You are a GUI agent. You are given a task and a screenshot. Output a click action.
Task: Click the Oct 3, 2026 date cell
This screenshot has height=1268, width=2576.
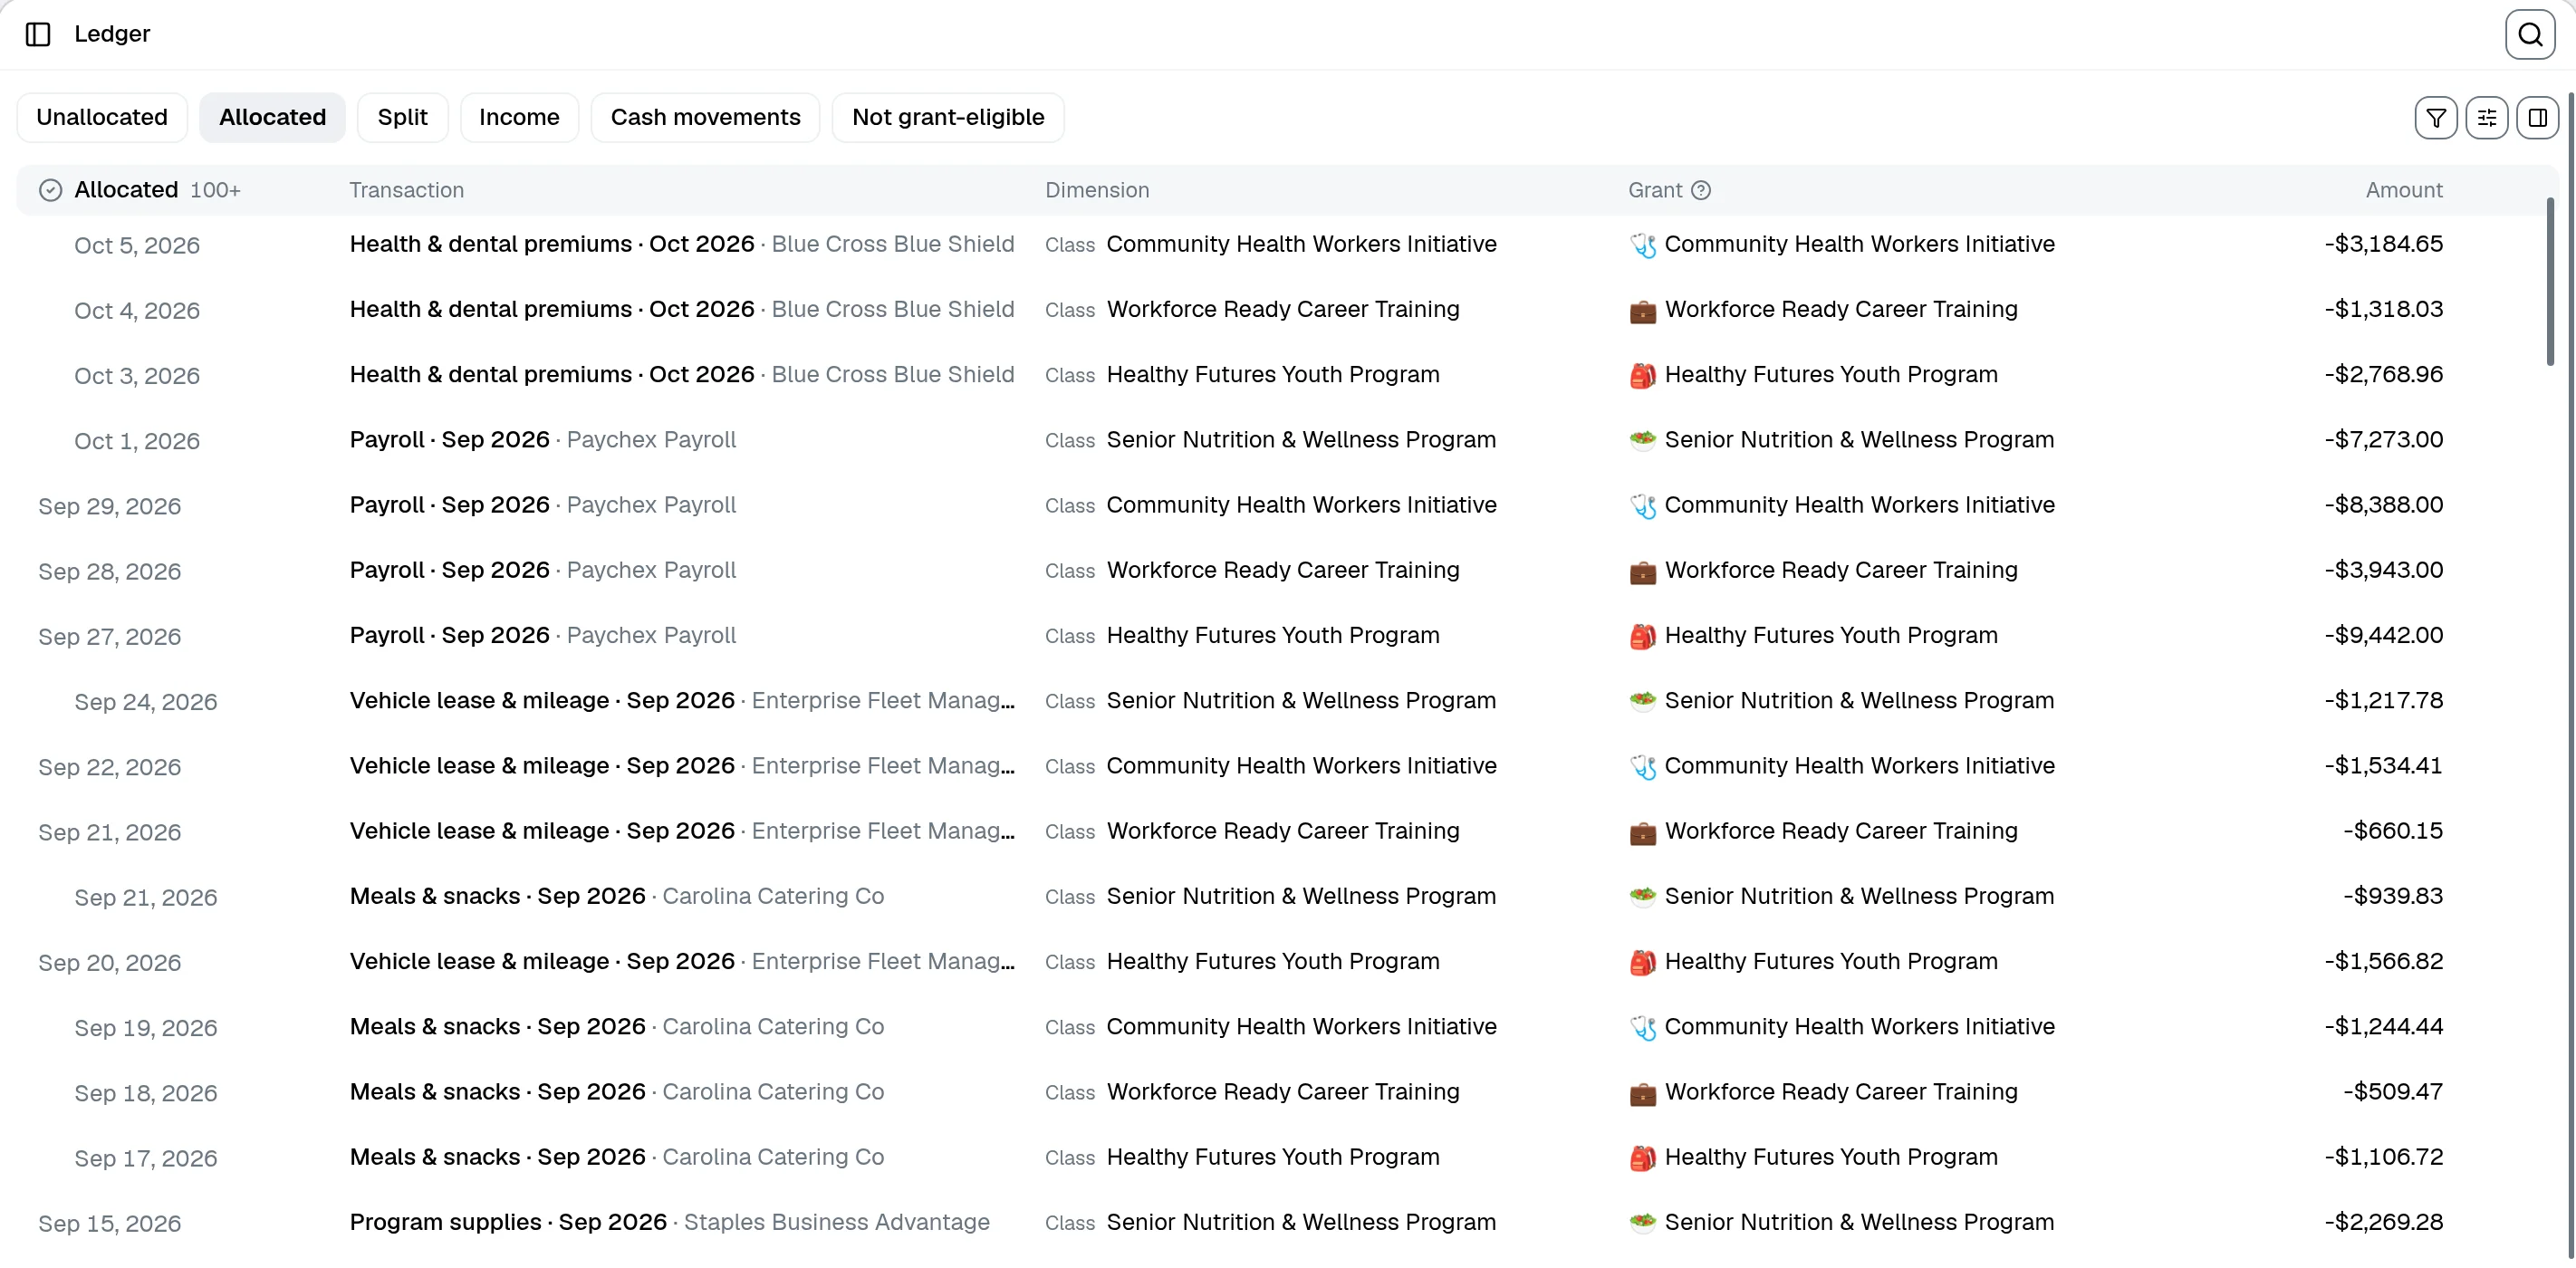(137, 376)
